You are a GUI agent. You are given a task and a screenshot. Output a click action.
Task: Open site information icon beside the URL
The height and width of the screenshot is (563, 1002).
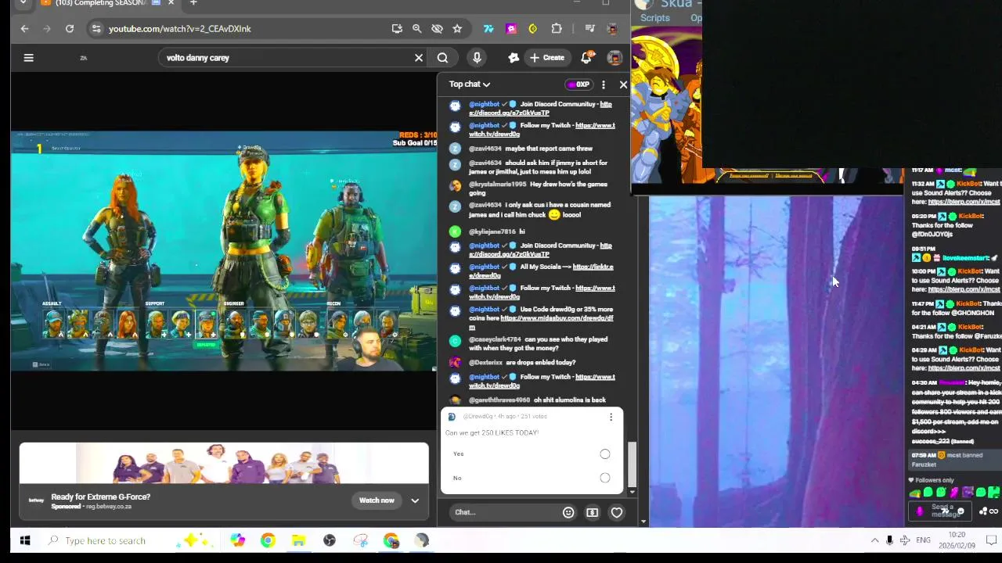[96, 29]
